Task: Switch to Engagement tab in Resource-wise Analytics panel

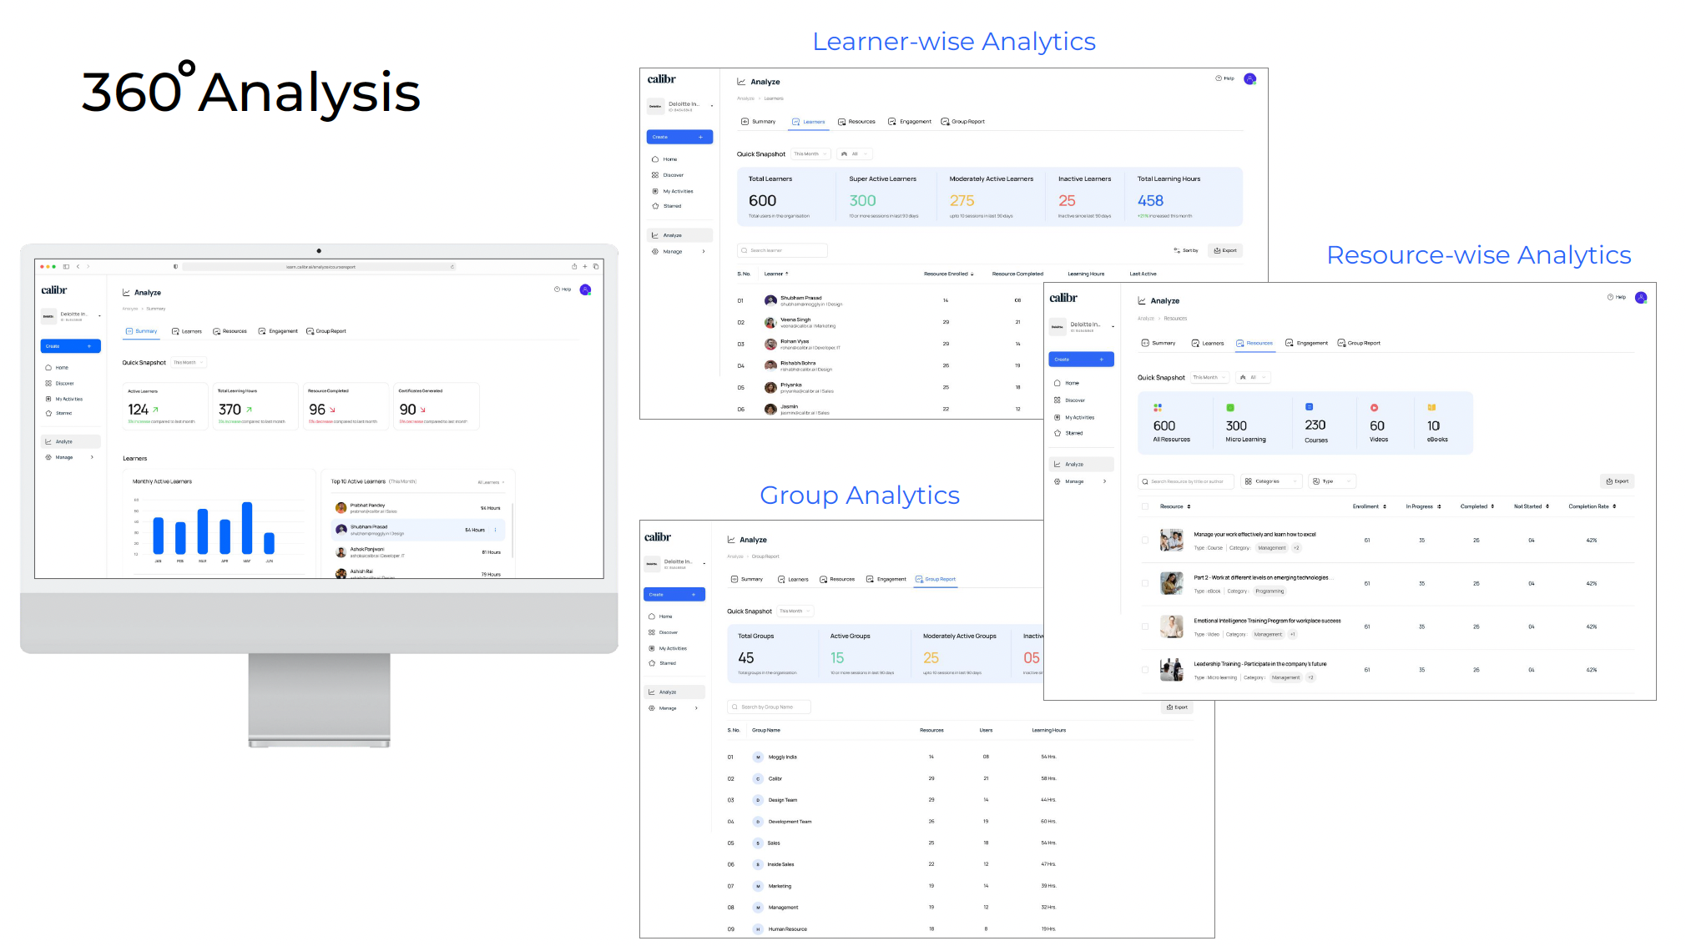Action: click(x=1306, y=343)
